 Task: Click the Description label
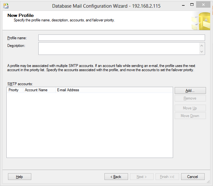pos(16,46)
